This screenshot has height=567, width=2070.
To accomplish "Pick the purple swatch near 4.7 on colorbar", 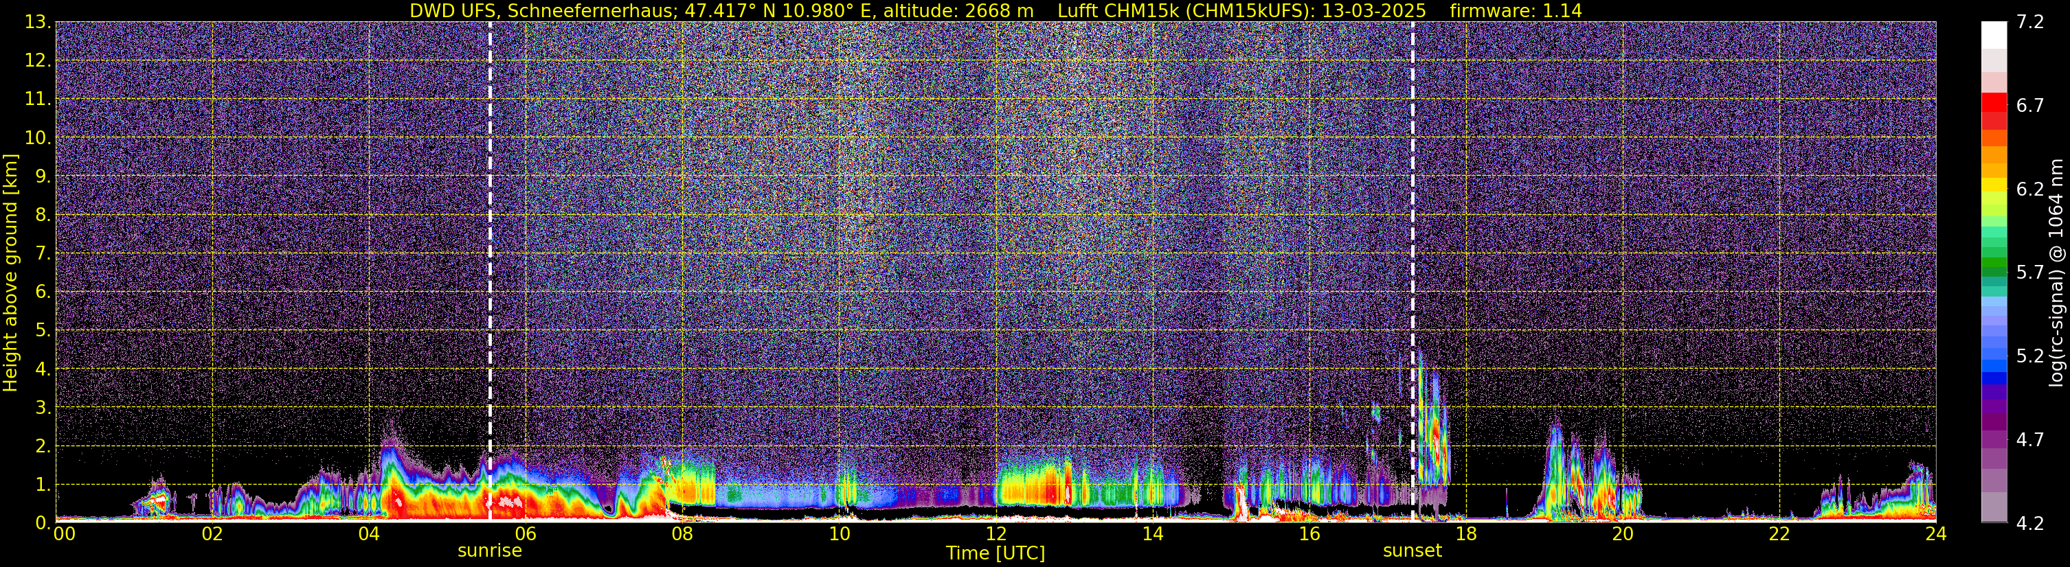I will [1994, 440].
